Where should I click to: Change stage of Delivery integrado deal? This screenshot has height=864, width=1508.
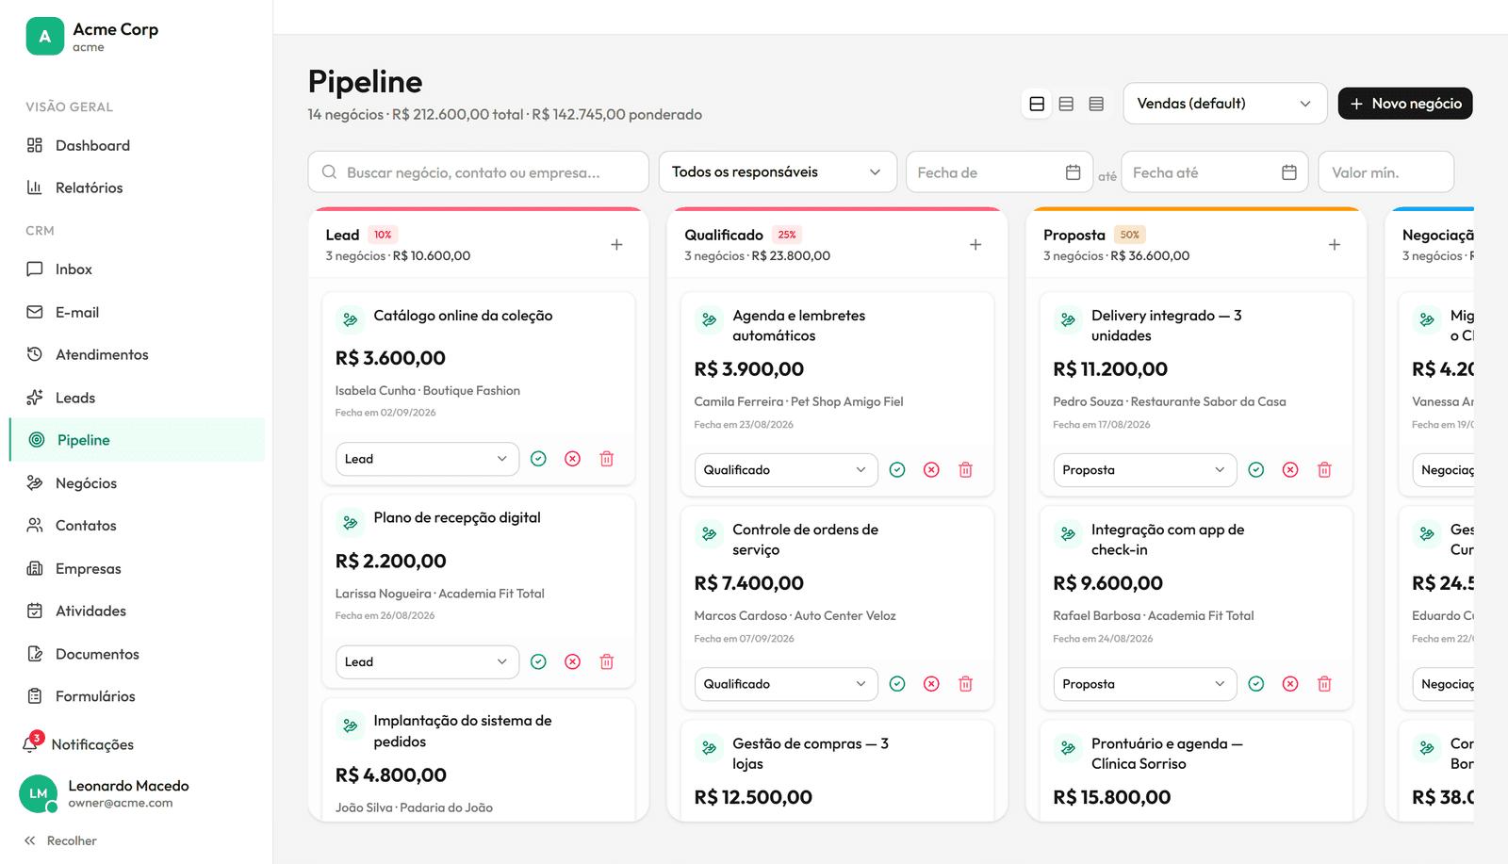click(x=1145, y=470)
